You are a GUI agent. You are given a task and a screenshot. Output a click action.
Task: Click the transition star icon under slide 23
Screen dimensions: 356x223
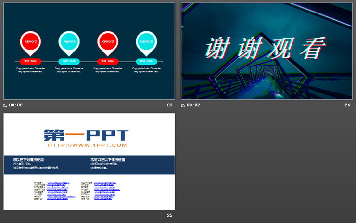click(x=6, y=105)
